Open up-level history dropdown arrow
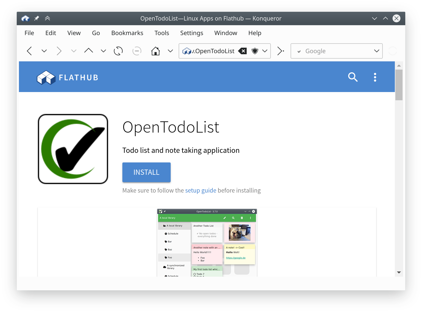Screen dimensions: 422x312 click(103, 51)
